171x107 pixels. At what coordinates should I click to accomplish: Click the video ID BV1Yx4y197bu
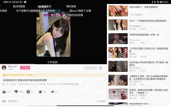tap(52, 84)
